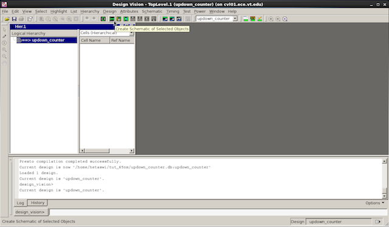
Task: Click the Create Schematic of Selected Objects icon
Action: tap(112, 19)
